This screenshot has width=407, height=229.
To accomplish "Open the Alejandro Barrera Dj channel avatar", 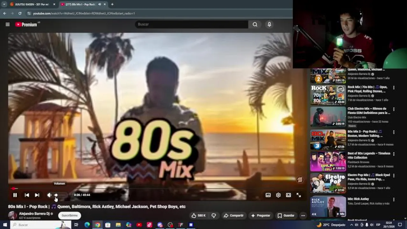I will pos(12,215).
